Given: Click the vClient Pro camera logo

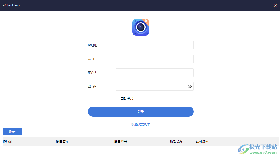Looking at the screenshot, I should click(141, 27).
